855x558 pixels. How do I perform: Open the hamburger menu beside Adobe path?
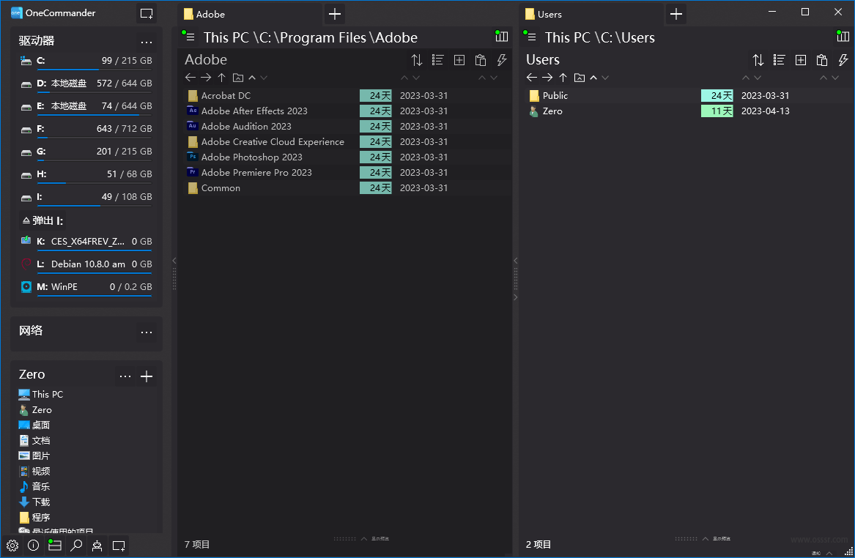[190, 38]
